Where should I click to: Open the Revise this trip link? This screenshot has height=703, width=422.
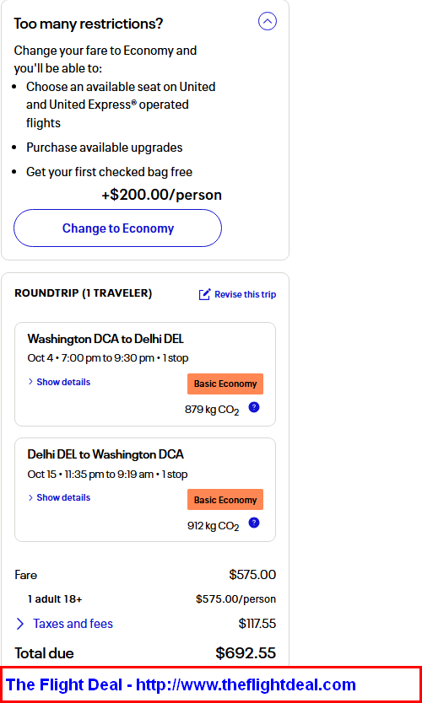click(x=245, y=294)
